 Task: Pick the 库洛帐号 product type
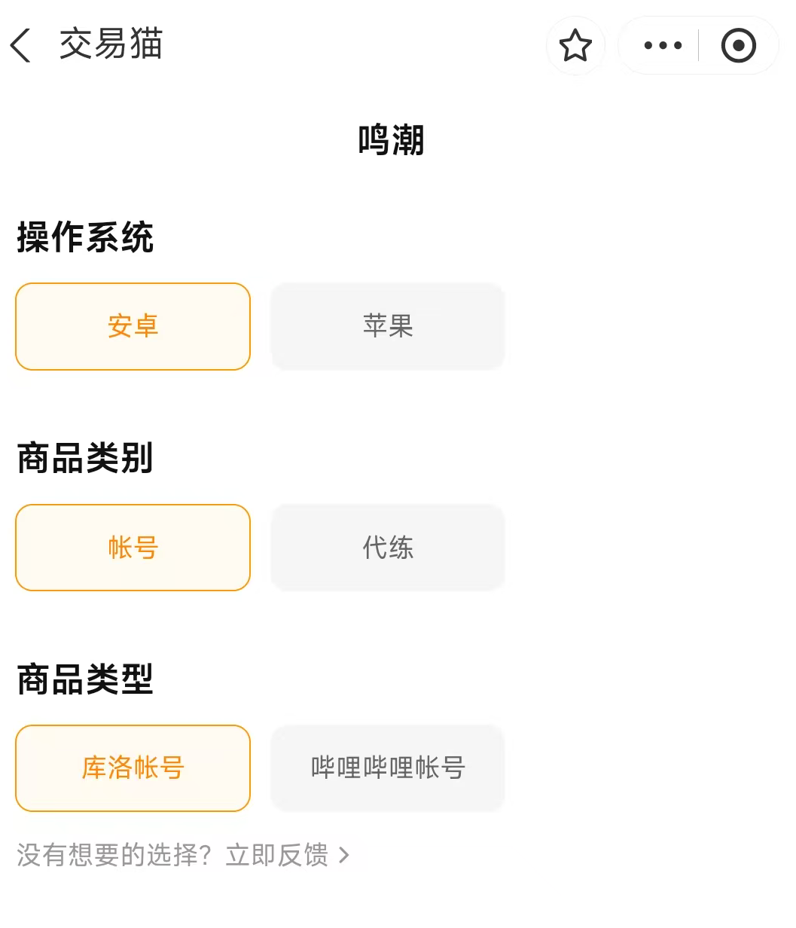133,768
